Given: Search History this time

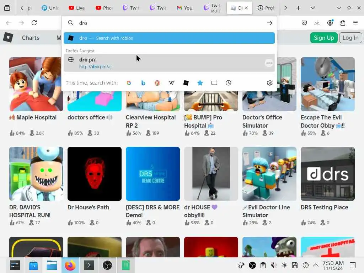Looking at the screenshot, I should click(x=229, y=83).
